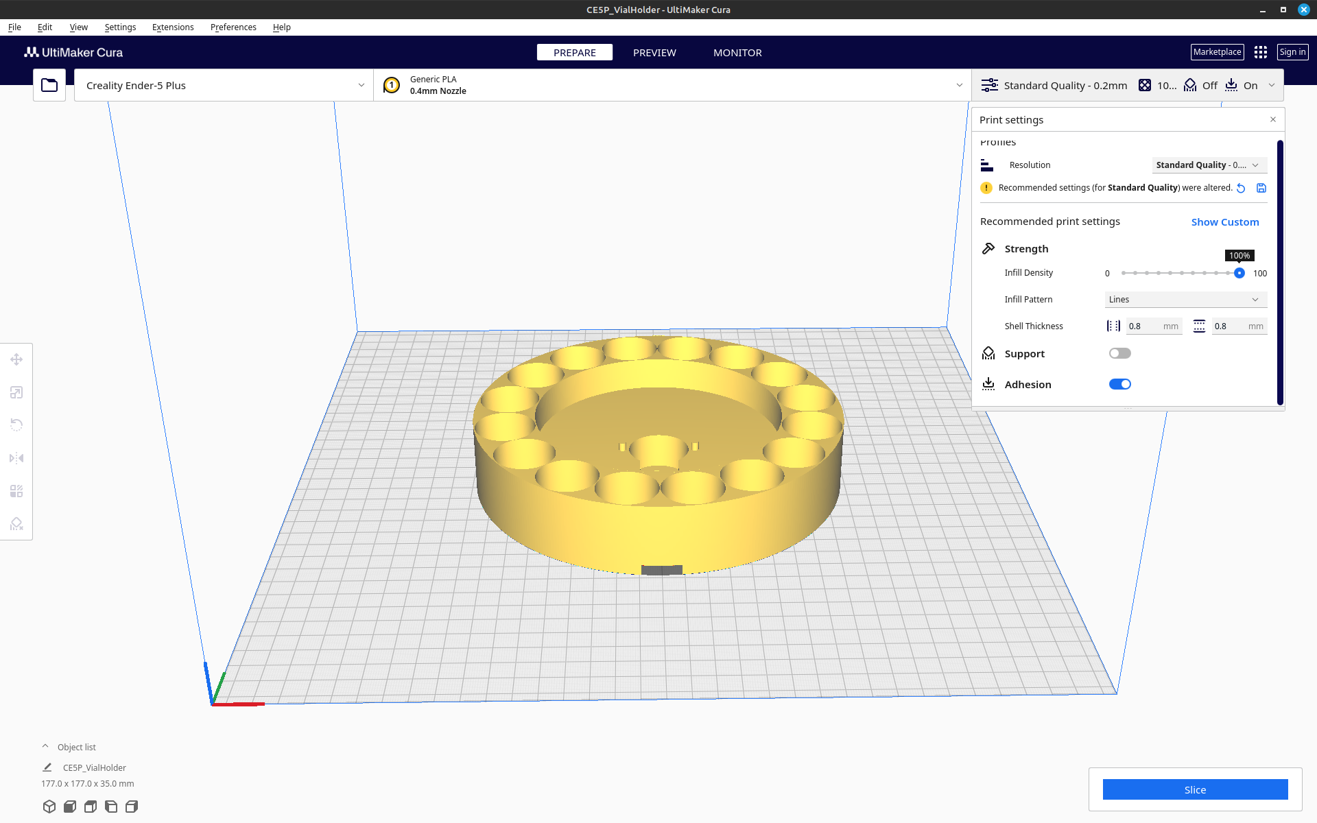
Task: Open the Edit menu
Action: pyautogui.click(x=45, y=27)
